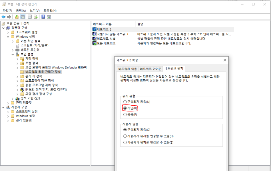Sort by 설명 column header

[185, 24]
